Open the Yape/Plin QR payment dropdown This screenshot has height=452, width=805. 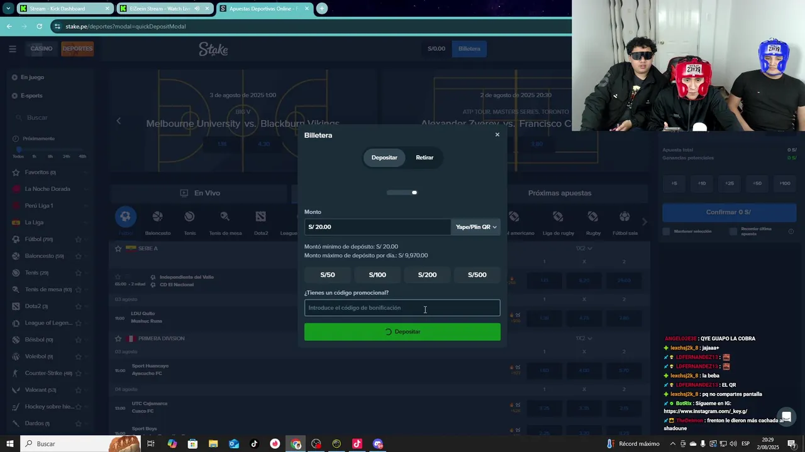click(476, 227)
